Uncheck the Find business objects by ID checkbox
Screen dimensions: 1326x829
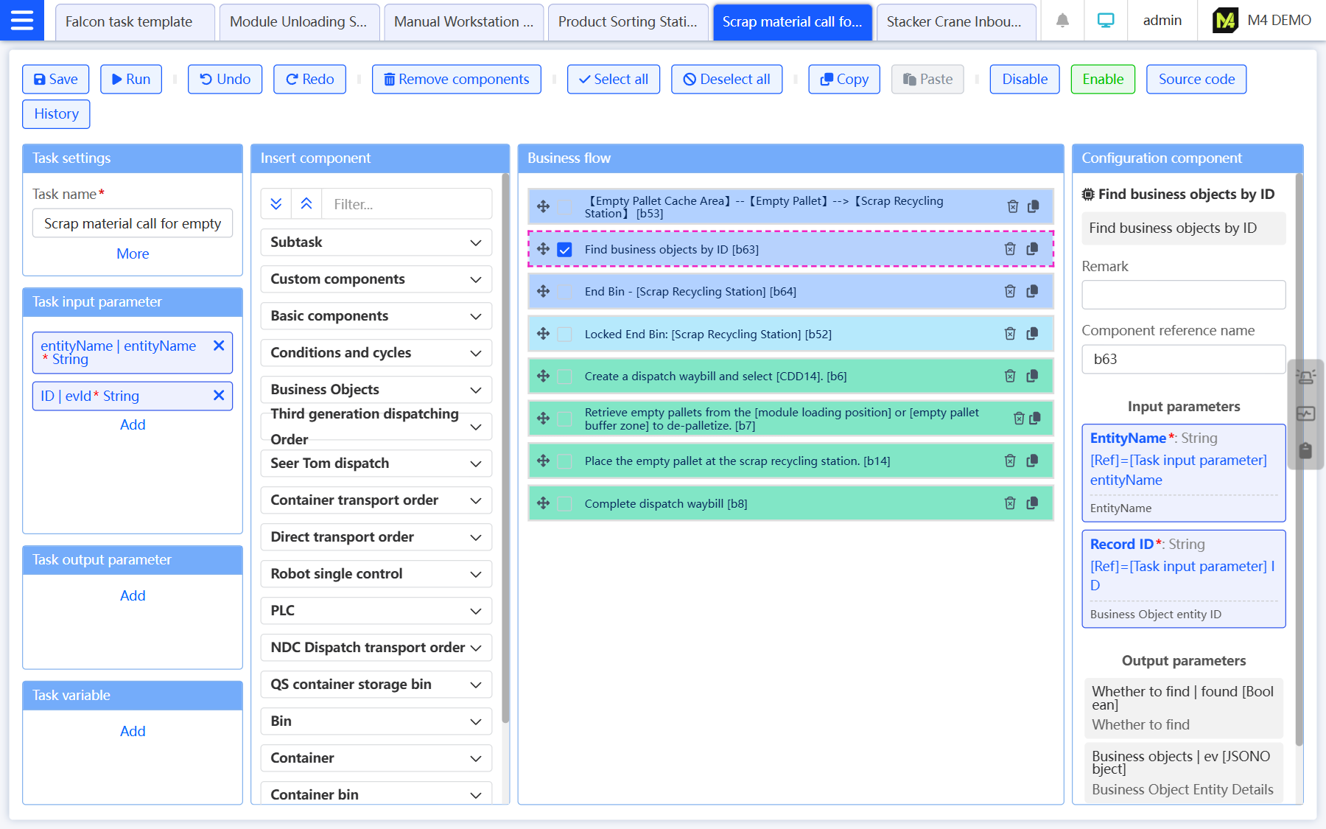coord(565,250)
